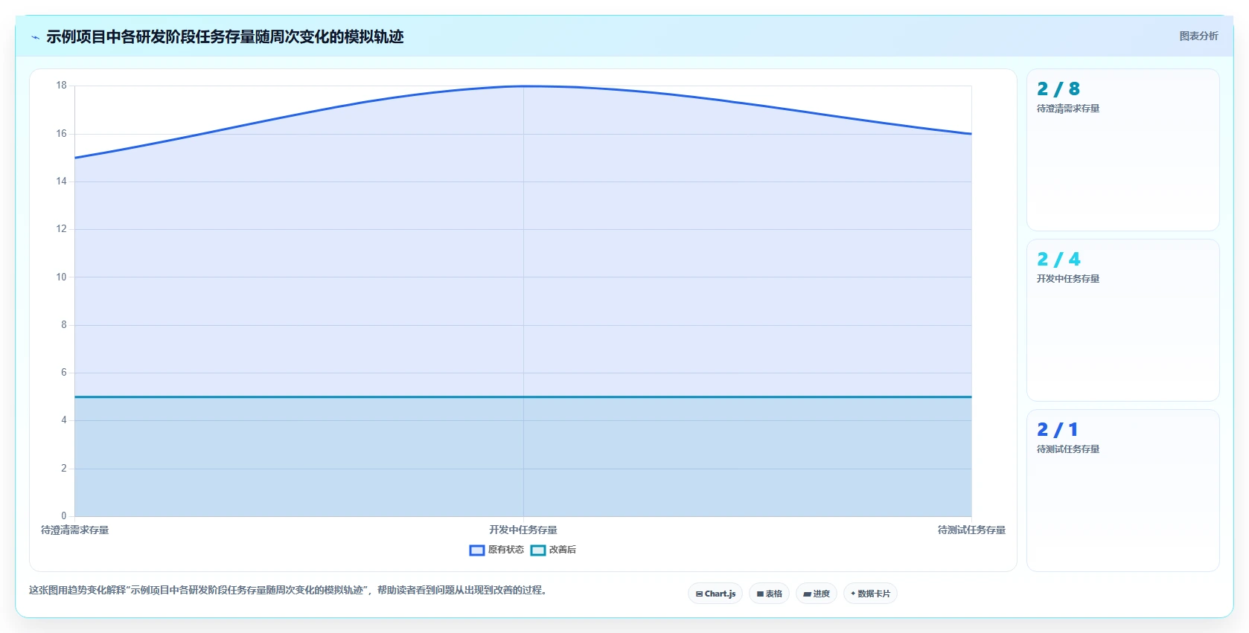The height and width of the screenshot is (633, 1249).
Task: Click the 2 / 8 value text
Action: (1058, 89)
